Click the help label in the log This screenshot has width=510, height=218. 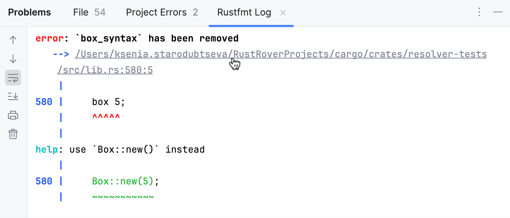[x=46, y=149]
